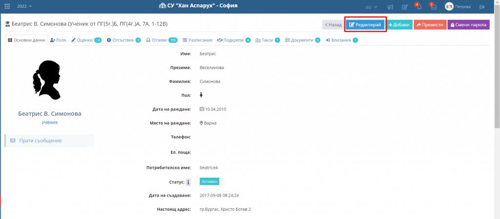This screenshot has width=500, height=219.
Task: Click the megaphone announcements icon
Action: [x=390, y=7]
